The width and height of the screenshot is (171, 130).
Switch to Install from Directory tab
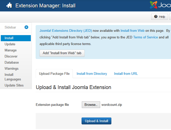coord(92,74)
